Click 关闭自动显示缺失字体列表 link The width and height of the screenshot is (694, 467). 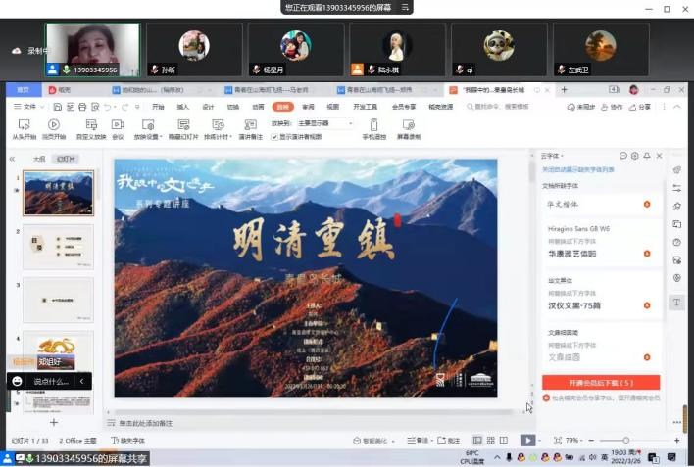coord(588,168)
